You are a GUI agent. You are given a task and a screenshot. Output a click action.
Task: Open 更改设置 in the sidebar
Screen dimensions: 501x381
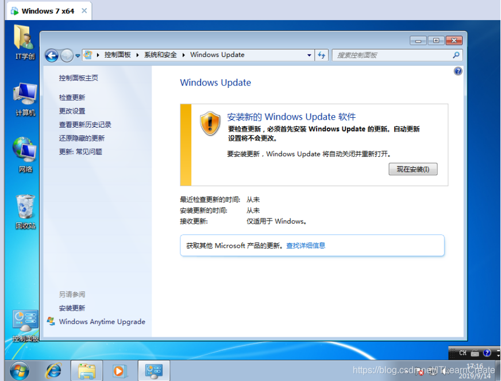point(72,111)
